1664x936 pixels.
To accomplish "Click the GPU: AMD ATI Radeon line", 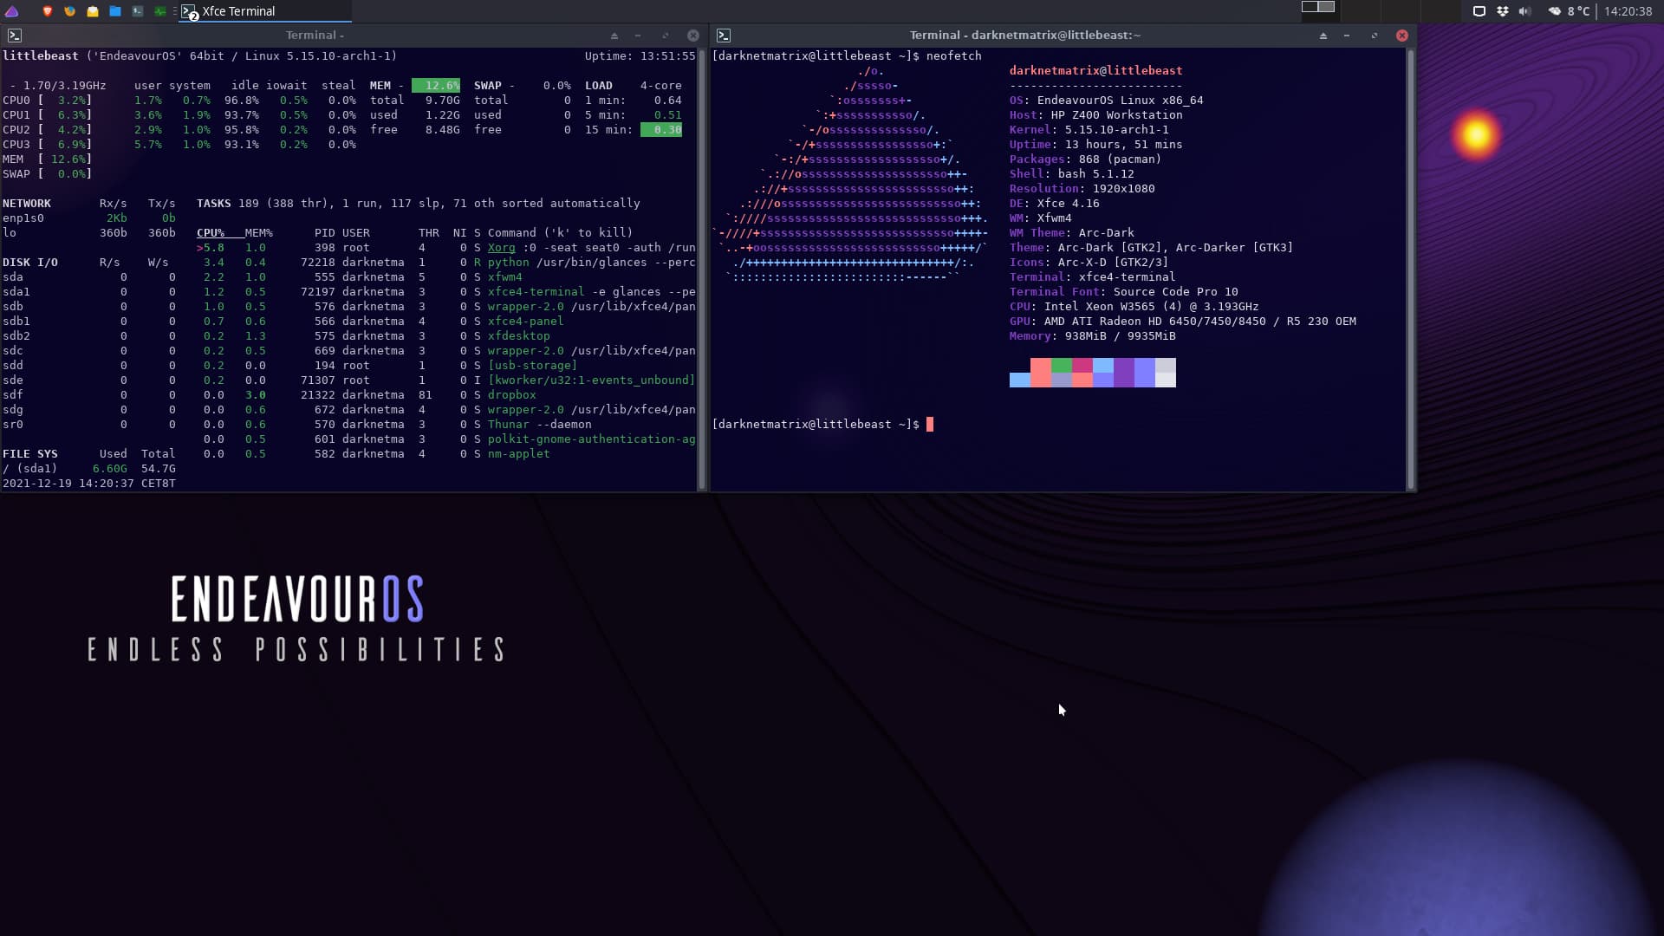I will pos(1183,321).
